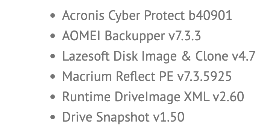Viewport: 273px width, 137px height.
Task: Click the bullet beside Runtime DriveImage XML
Action: pos(53,97)
